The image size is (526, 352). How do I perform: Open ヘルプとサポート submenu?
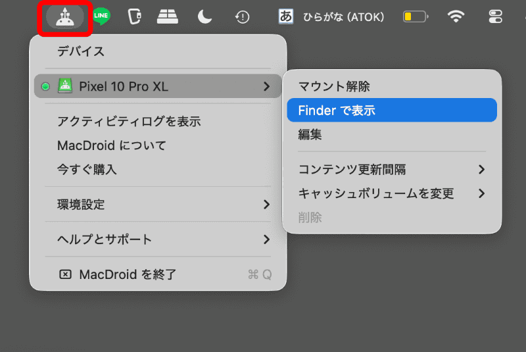158,239
